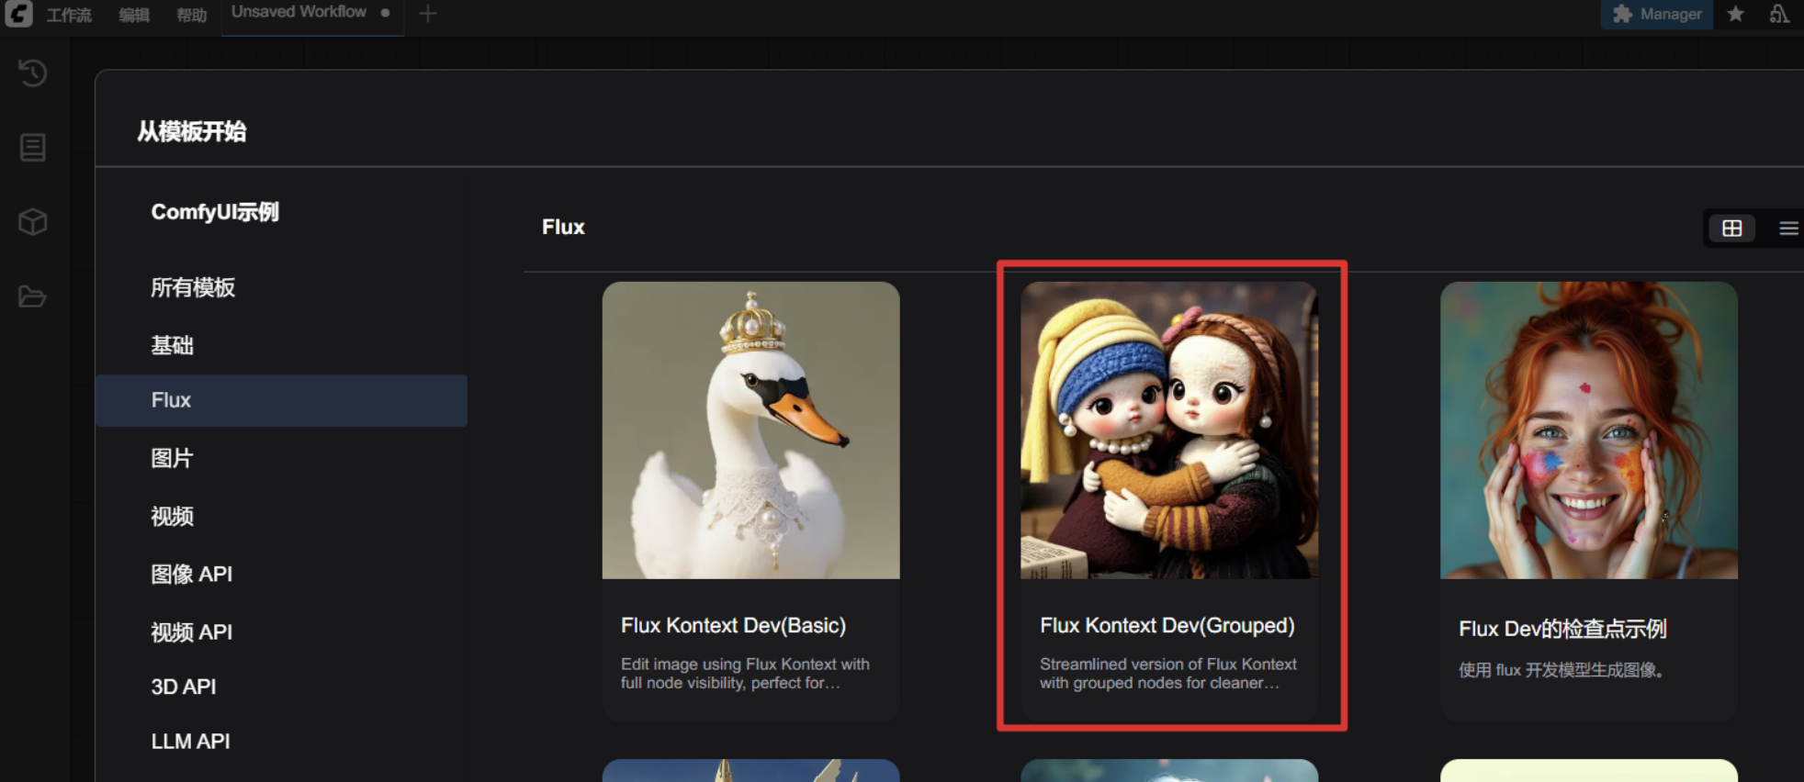Click the Flux Kontext Dev(Grouped) title
Screen dimensions: 1804x782
click(1167, 625)
